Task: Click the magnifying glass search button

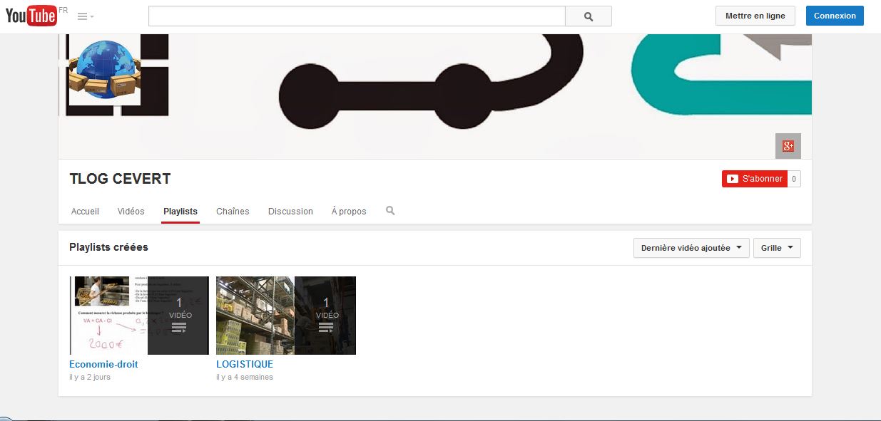Action: point(588,16)
